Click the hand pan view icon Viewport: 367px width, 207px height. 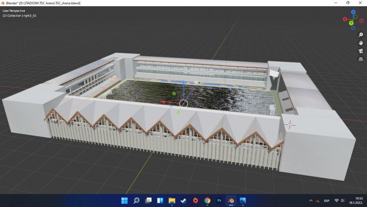[360, 43]
